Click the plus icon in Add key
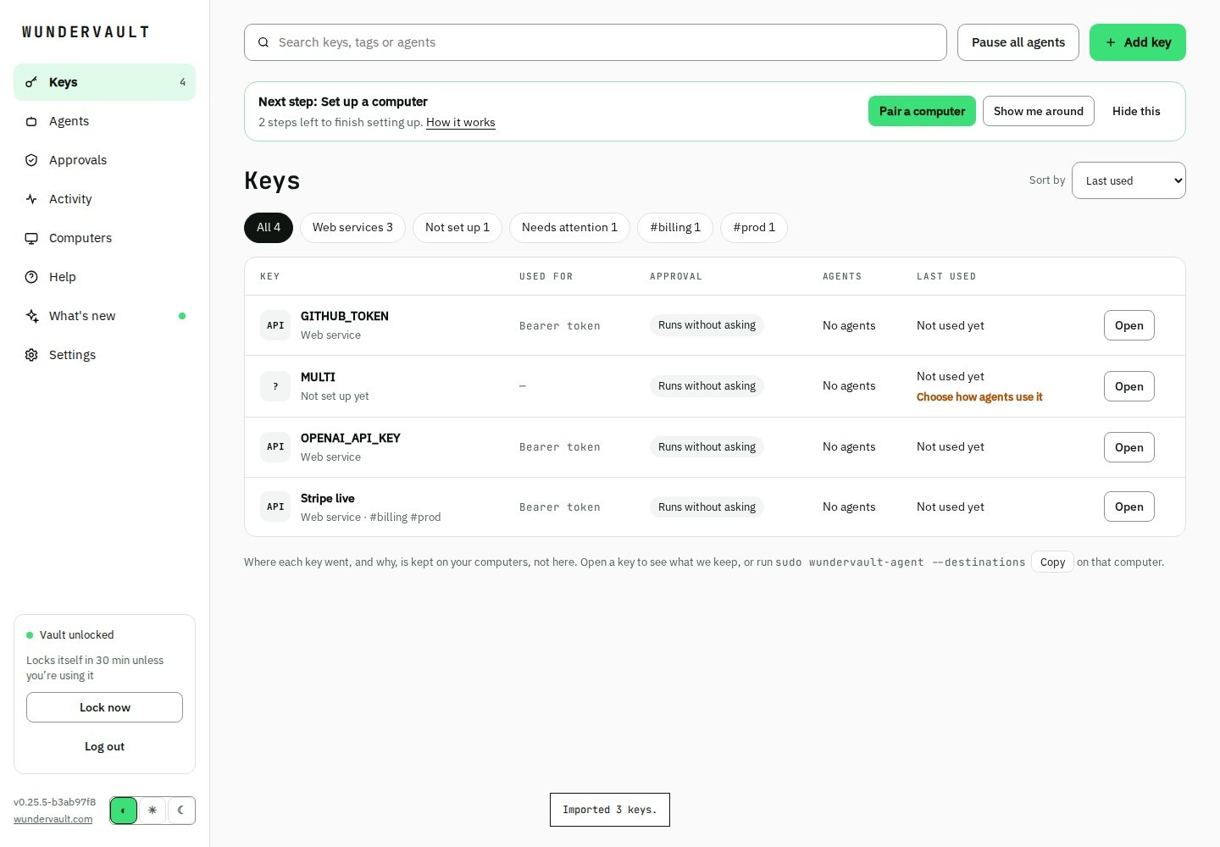The width and height of the screenshot is (1220, 847). tap(1110, 42)
